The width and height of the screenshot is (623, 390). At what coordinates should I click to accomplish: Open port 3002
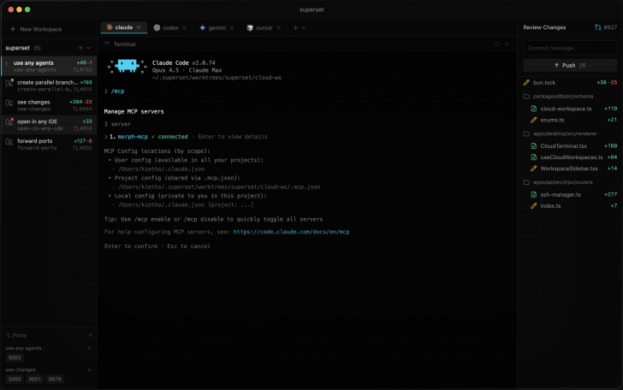[x=15, y=357]
